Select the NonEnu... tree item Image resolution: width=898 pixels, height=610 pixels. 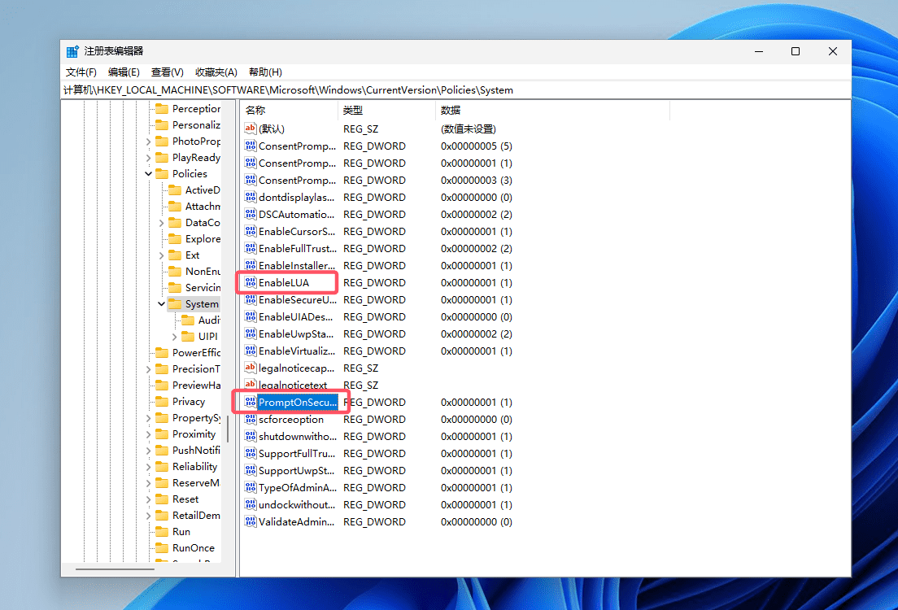point(203,272)
